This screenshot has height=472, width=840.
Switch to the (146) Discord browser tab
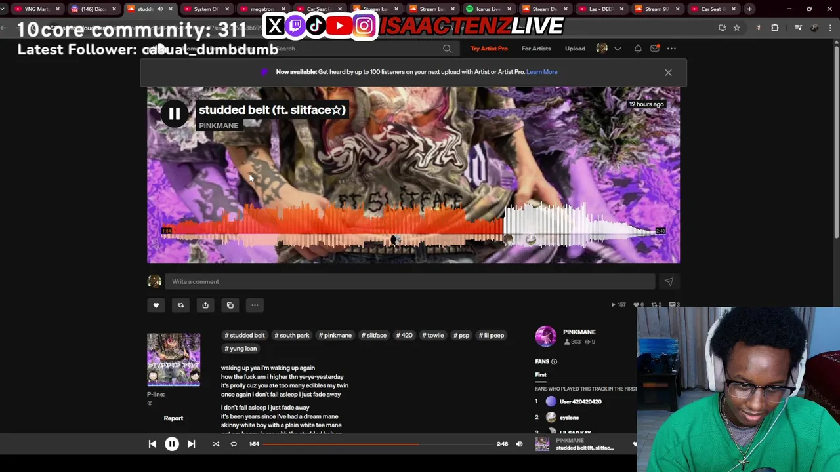(93, 9)
